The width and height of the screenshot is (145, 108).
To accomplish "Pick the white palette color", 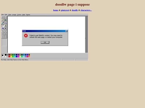I will pos(6,57).
